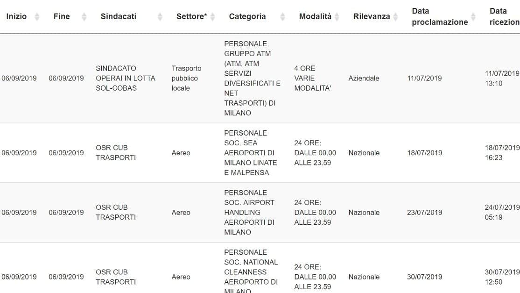Image resolution: width=520 pixels, height=293 pixels.
Task: Click the 4 ORE VARIE MODALITA' cell
Action: coord(312,79)
